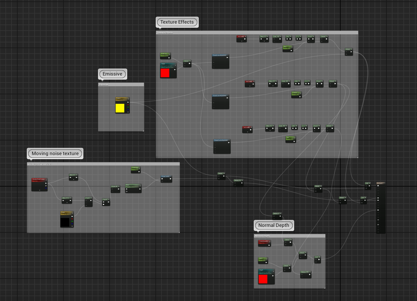This screenshot has height=301, width=417.
Task: Click the red Depth collection parameter preview
Action: 263,279
